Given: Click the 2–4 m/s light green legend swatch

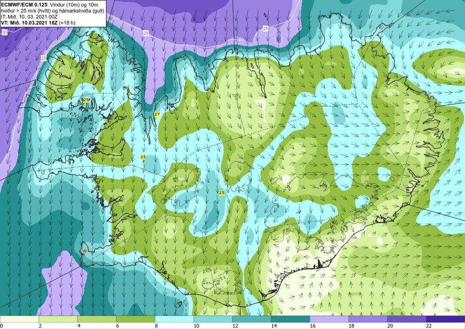Looking at the screenshot, I should [x=58, y=319].
